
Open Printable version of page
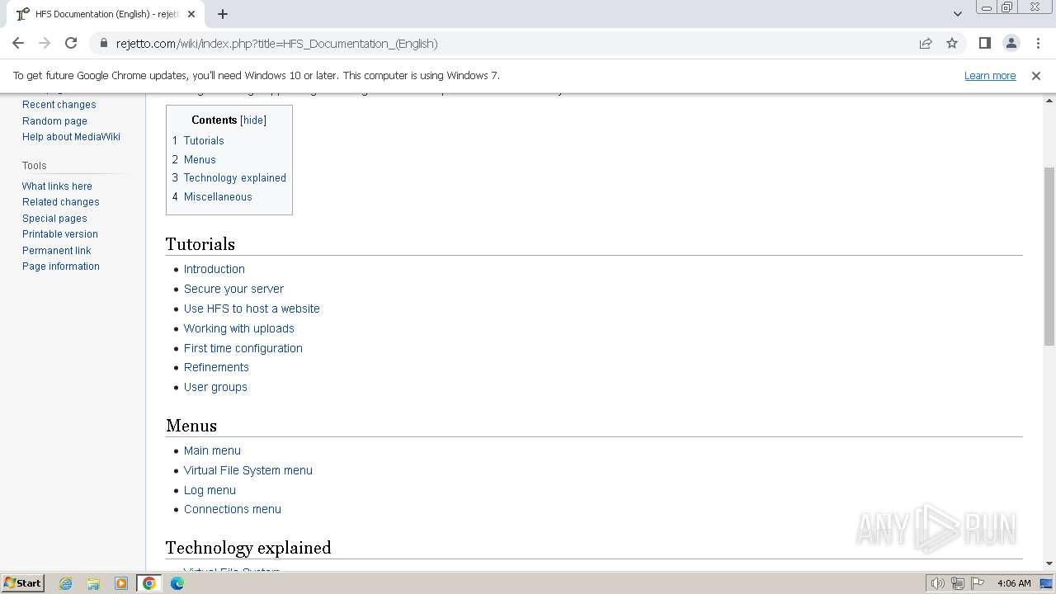59,234
